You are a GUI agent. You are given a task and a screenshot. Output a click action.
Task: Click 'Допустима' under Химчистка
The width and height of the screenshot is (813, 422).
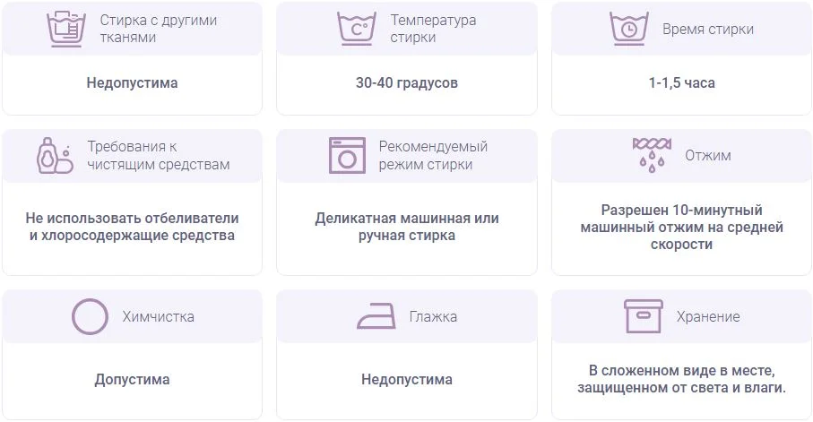point(132,380)
